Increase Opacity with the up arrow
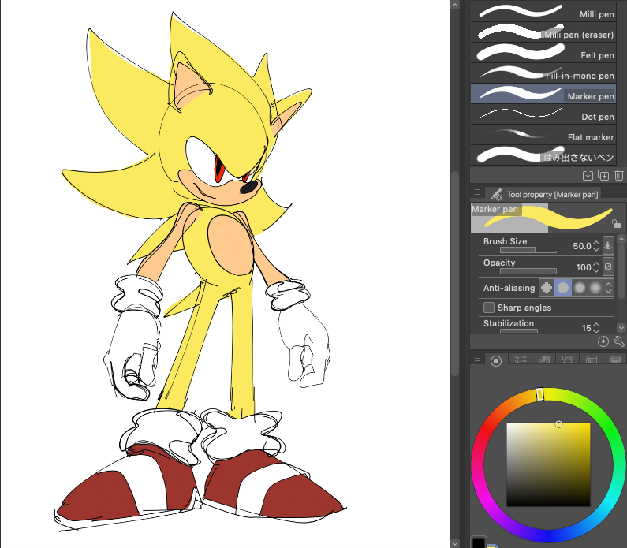Screen dimensions: 627x548 pos(595,264)
